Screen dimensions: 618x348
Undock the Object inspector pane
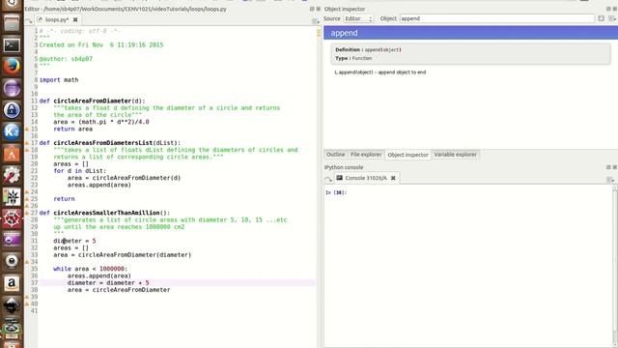[x=608, y=9]
